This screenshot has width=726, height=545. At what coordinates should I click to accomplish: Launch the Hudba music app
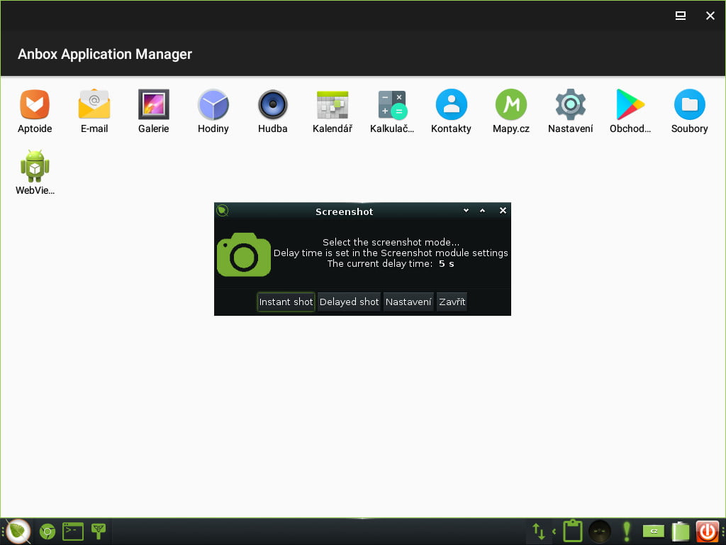point(273,111)
